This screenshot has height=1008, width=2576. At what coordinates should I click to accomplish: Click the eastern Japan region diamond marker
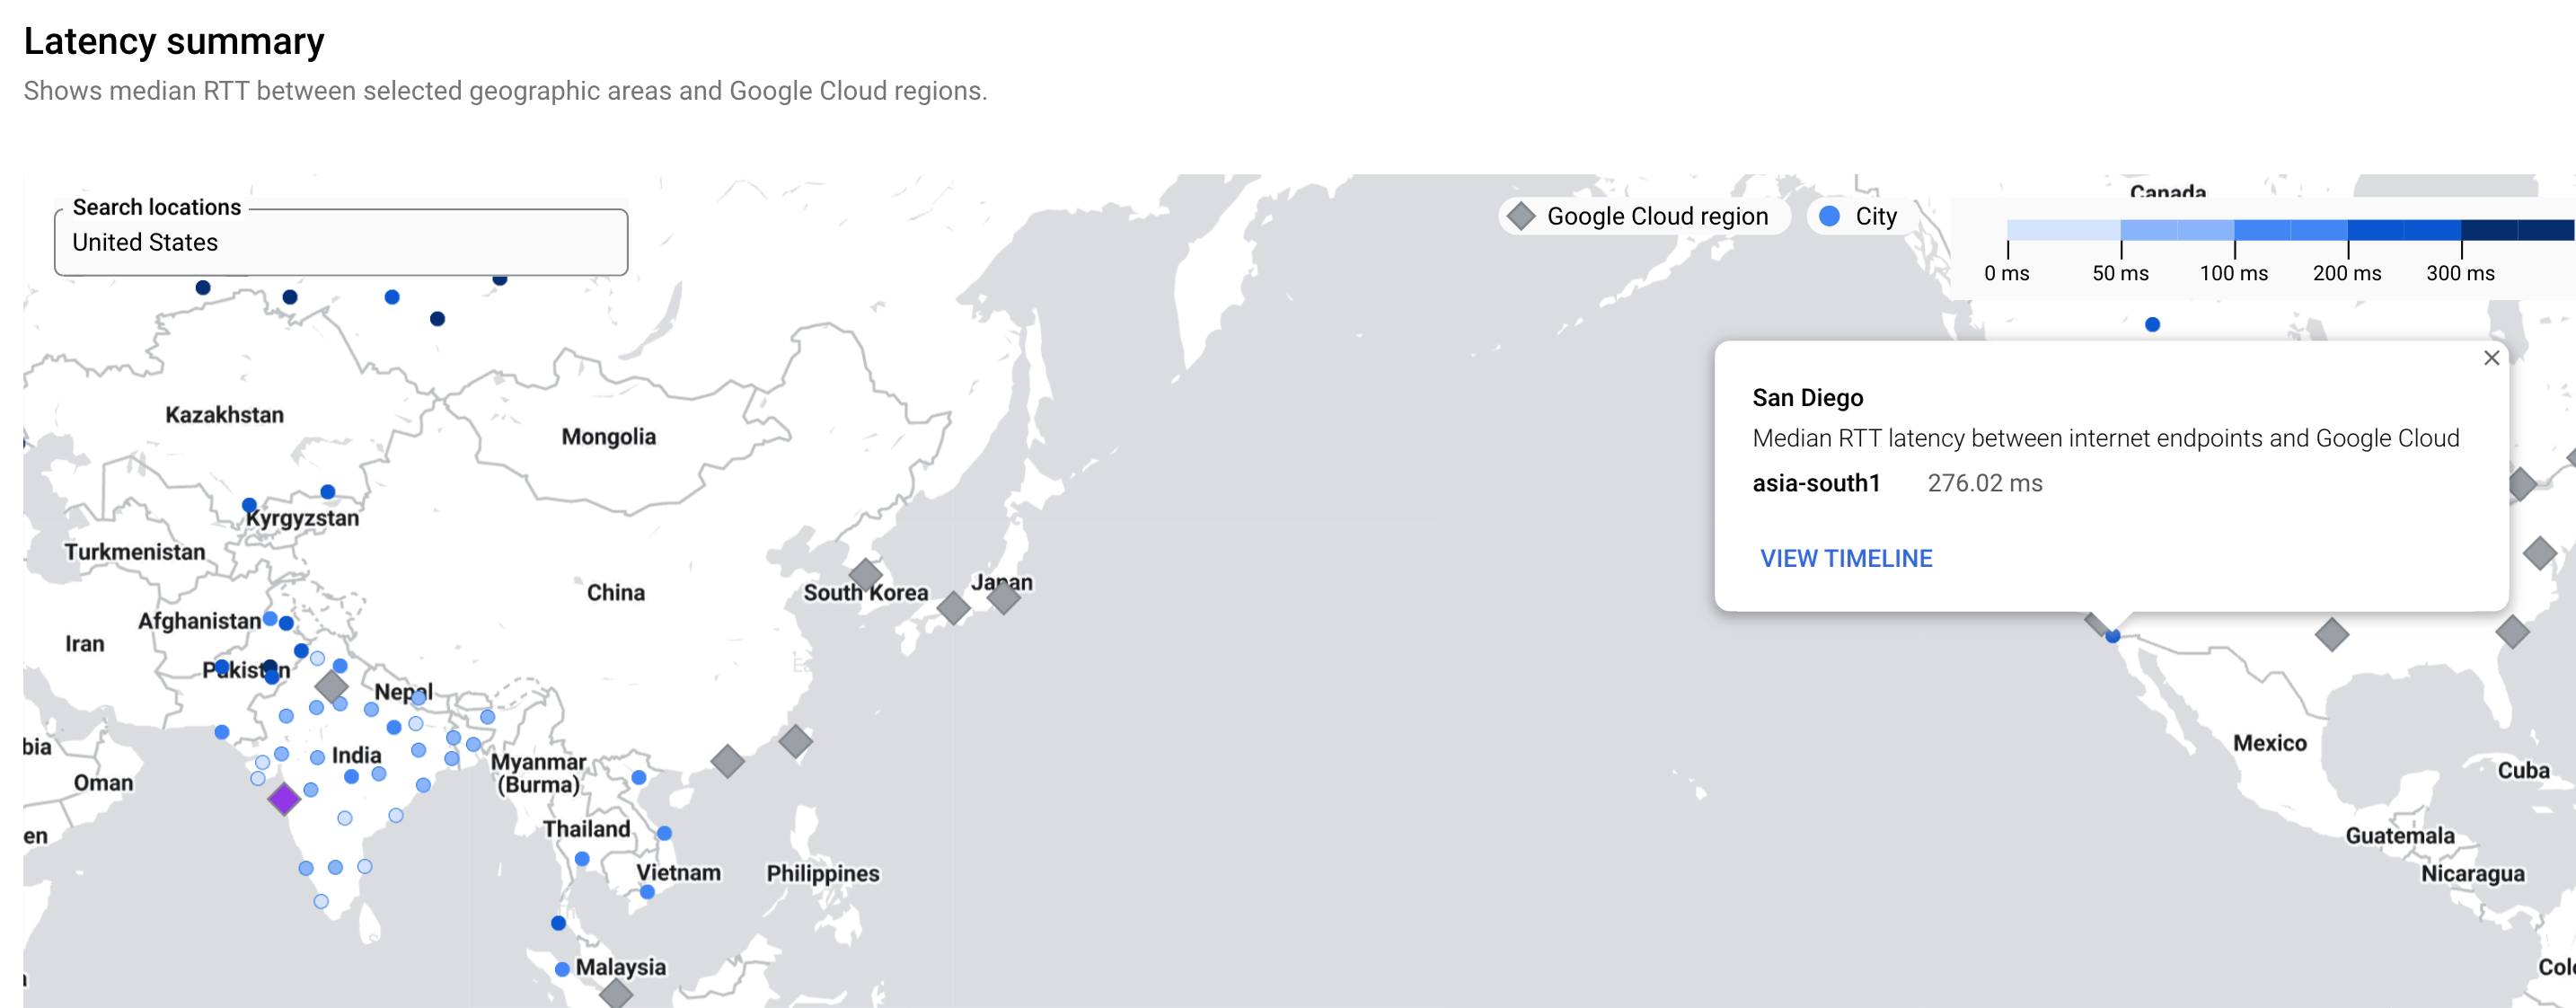[1003, 597]
